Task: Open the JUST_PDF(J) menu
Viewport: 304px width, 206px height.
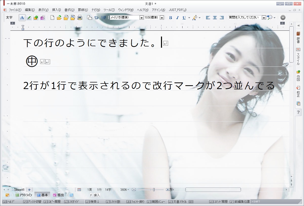Action: pyautogui.click(x=178, y=10)
